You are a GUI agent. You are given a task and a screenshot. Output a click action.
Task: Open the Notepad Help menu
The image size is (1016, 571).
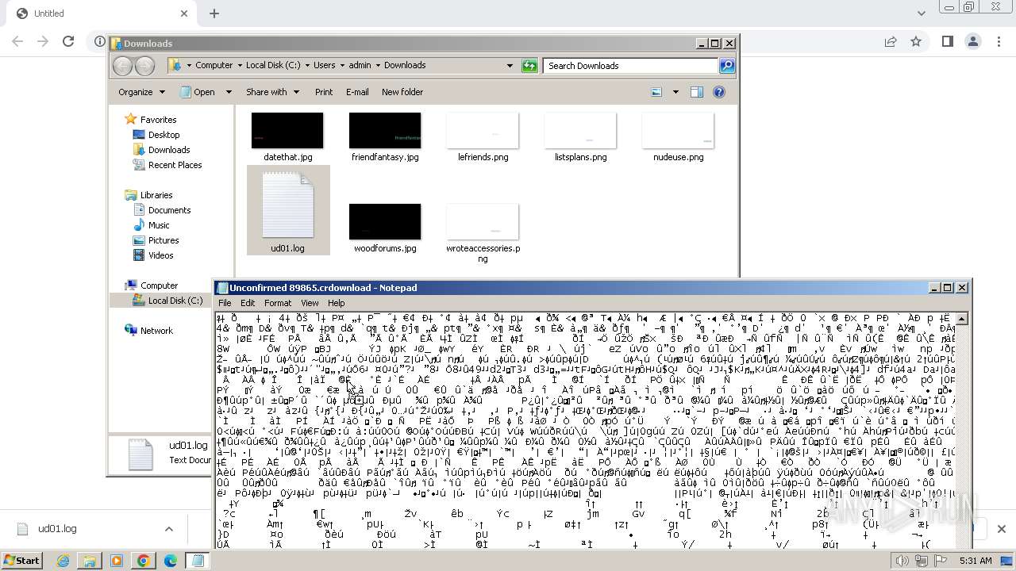tap(336, 303)
